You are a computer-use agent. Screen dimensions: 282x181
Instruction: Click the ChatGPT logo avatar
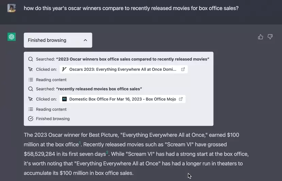pyautogui.click(x=12, y=37)
